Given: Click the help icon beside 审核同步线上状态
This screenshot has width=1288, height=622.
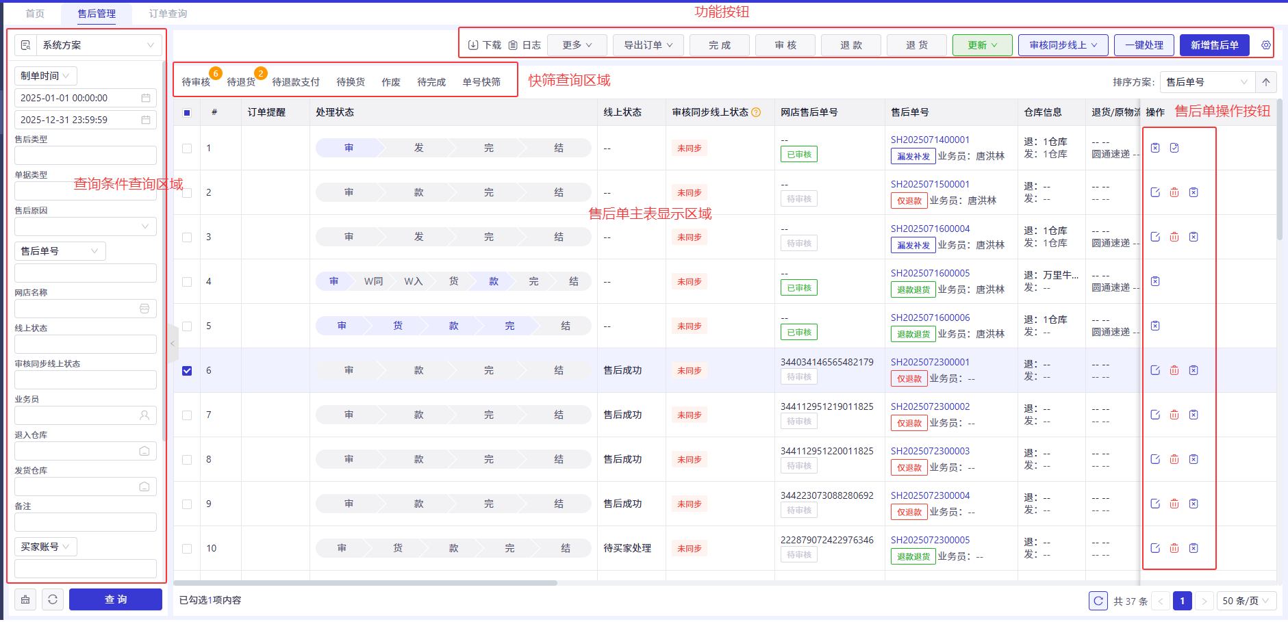Looking at the screenshot, I should (756, 112).
